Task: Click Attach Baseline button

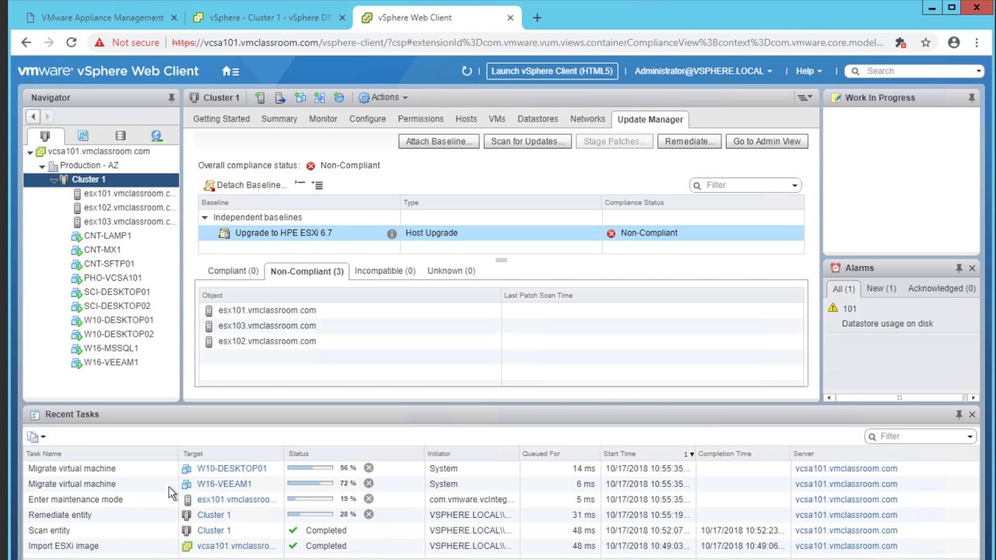Action: (x=439, y=142)
